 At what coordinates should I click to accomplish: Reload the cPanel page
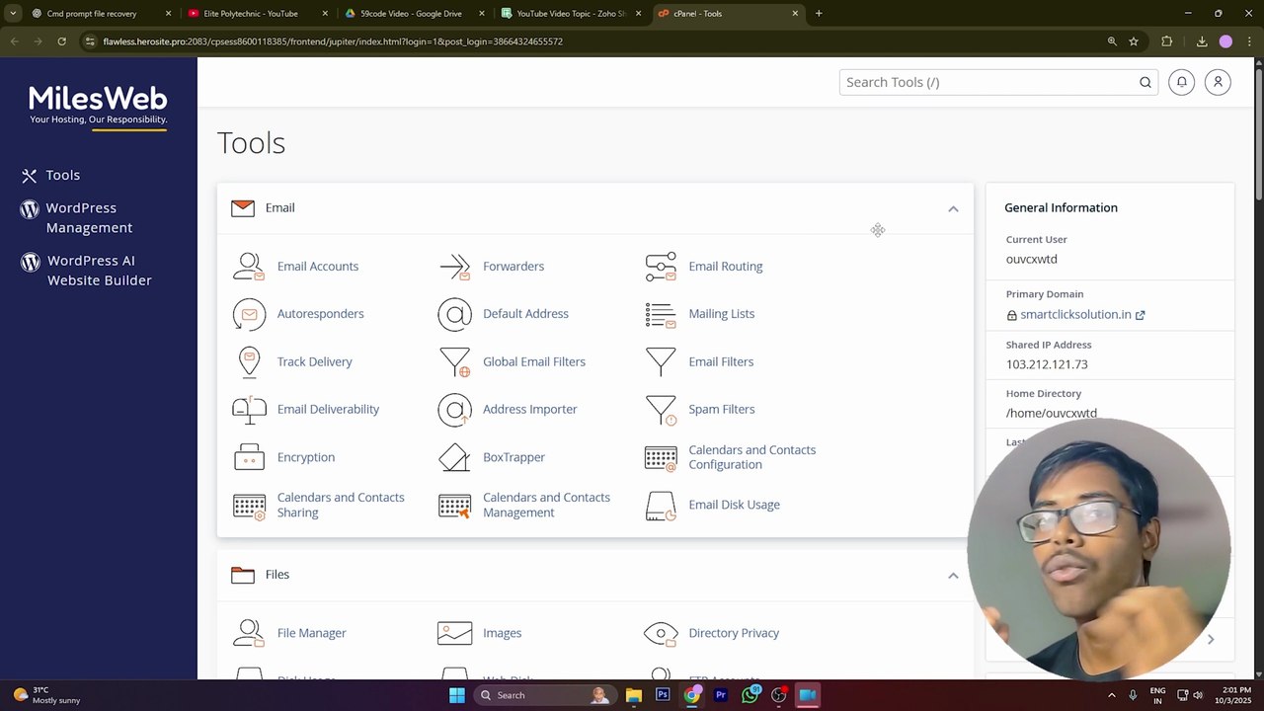[x=61, y=41]
